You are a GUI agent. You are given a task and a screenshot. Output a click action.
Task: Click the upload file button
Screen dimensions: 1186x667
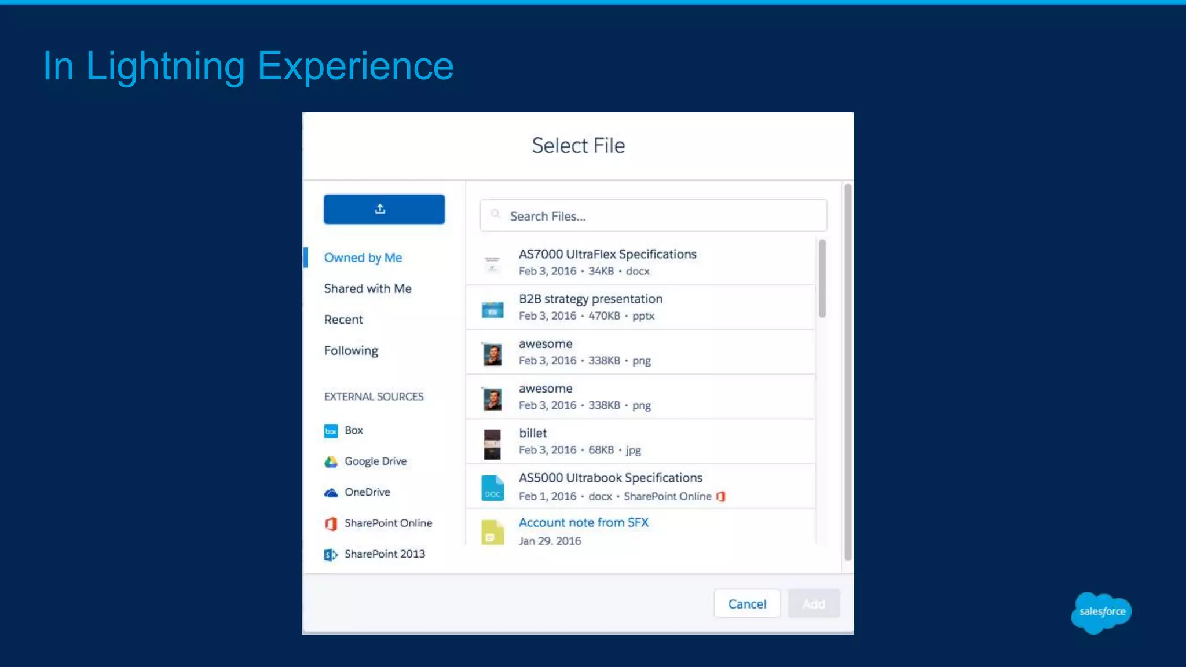click(x=384, y=209)
